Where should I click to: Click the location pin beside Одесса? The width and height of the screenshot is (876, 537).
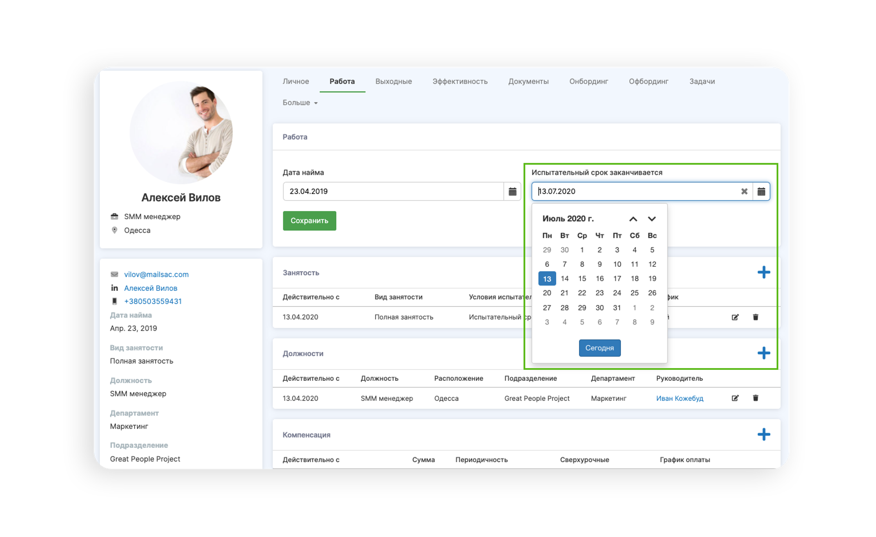point(115,230)
